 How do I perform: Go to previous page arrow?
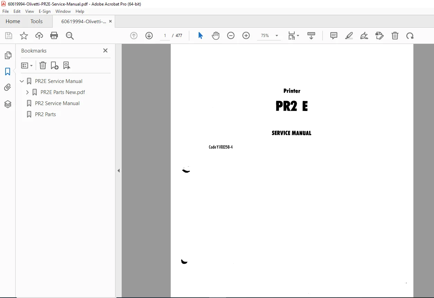134,36
